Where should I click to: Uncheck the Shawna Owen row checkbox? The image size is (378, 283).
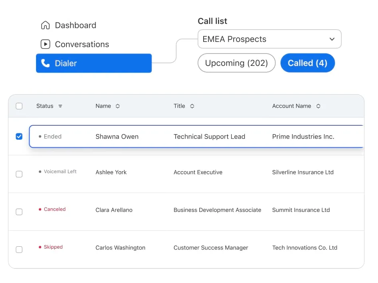(x=19, y=137)
